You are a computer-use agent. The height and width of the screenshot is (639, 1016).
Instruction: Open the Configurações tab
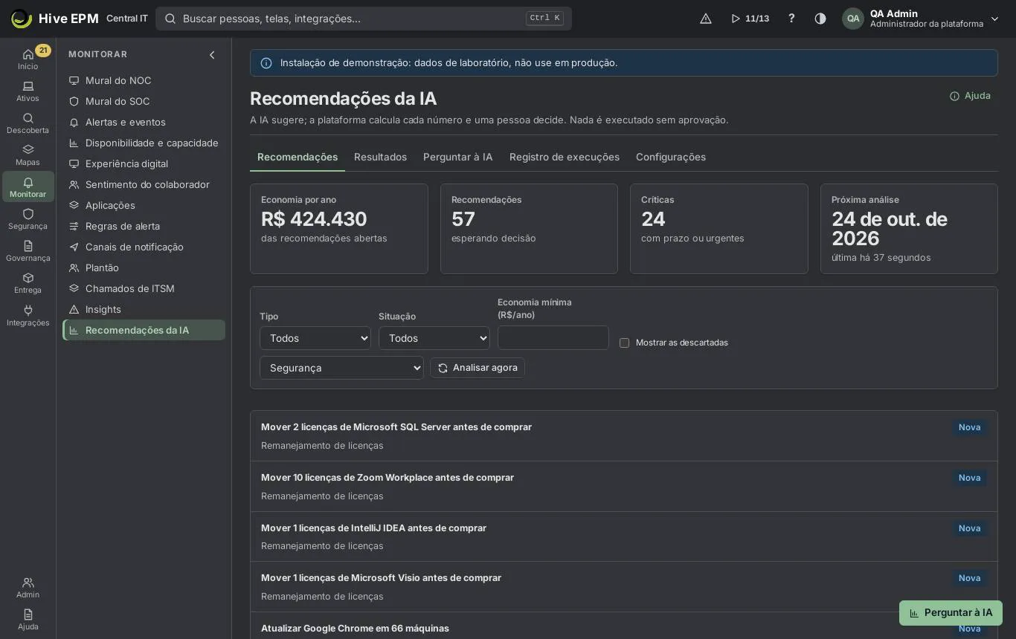[x=671, y=157]
